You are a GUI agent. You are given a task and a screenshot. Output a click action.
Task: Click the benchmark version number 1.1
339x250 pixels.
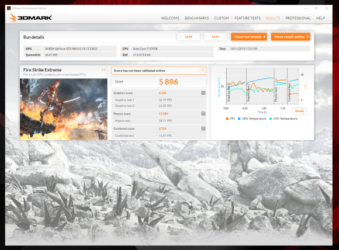point(103,70)
